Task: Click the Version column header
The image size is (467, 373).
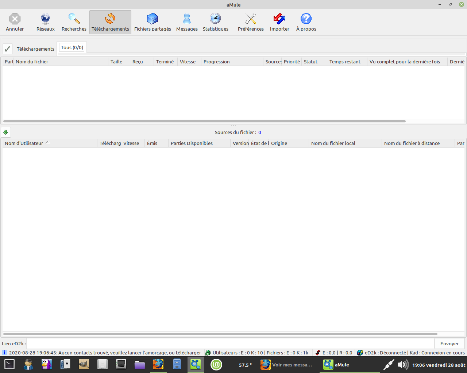Action: (x=240, y=143)
